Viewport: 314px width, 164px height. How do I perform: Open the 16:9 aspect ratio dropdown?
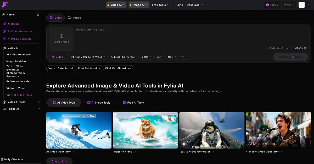(x=172, y=57)
